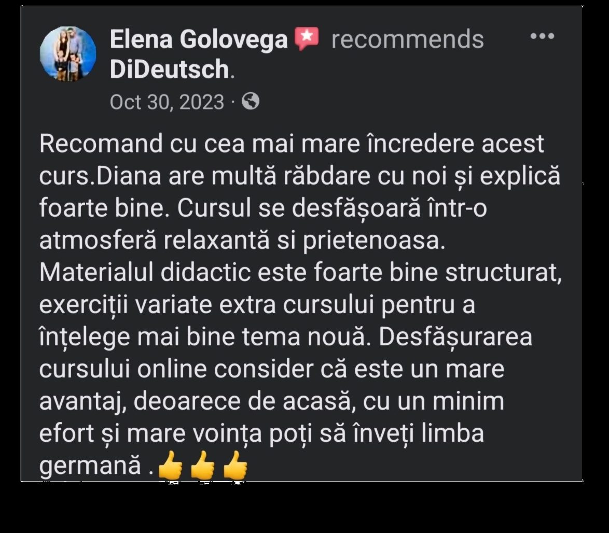
Task: Select the middle thumbs-up emoji
Action: pos(203,465)
